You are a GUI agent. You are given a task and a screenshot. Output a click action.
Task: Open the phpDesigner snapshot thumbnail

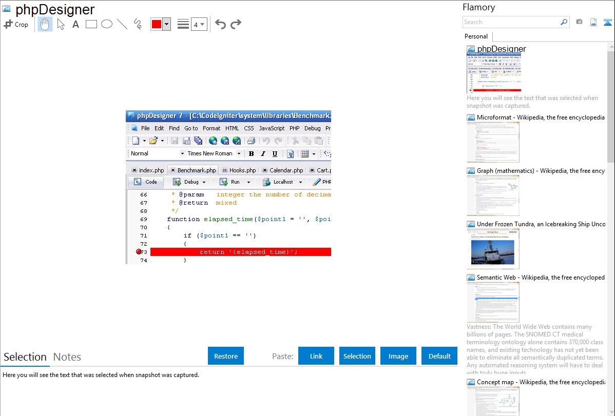click(494, 73)
